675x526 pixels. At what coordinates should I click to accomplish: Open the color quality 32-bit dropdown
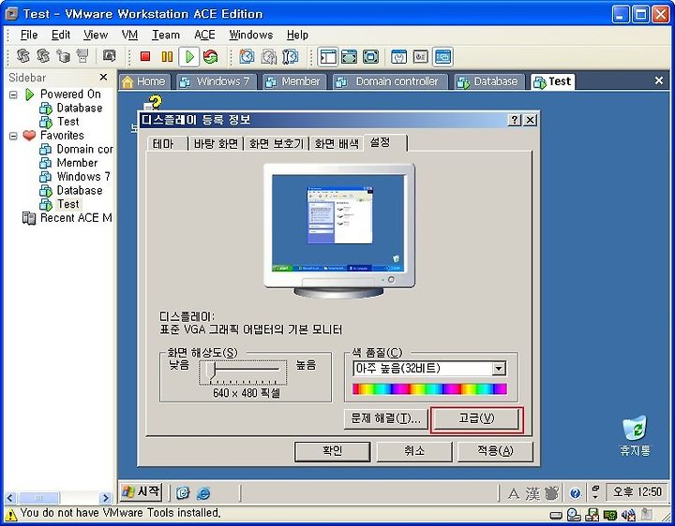(x=499, y=368)
